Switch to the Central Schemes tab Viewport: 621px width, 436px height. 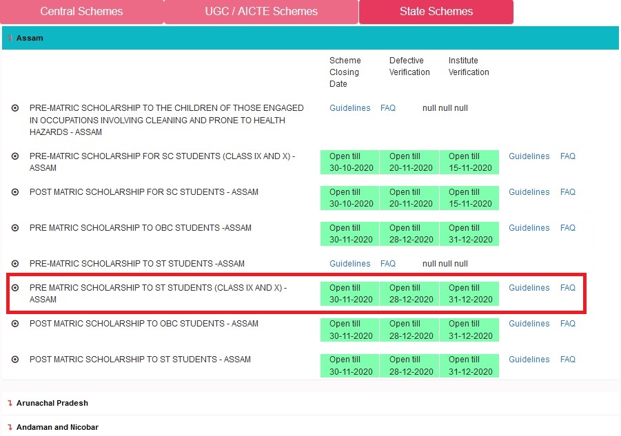coord(81,12)
